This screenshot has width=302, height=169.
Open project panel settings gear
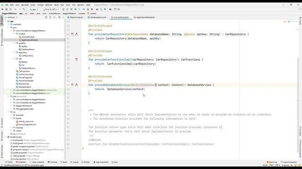tap(59, 17)
